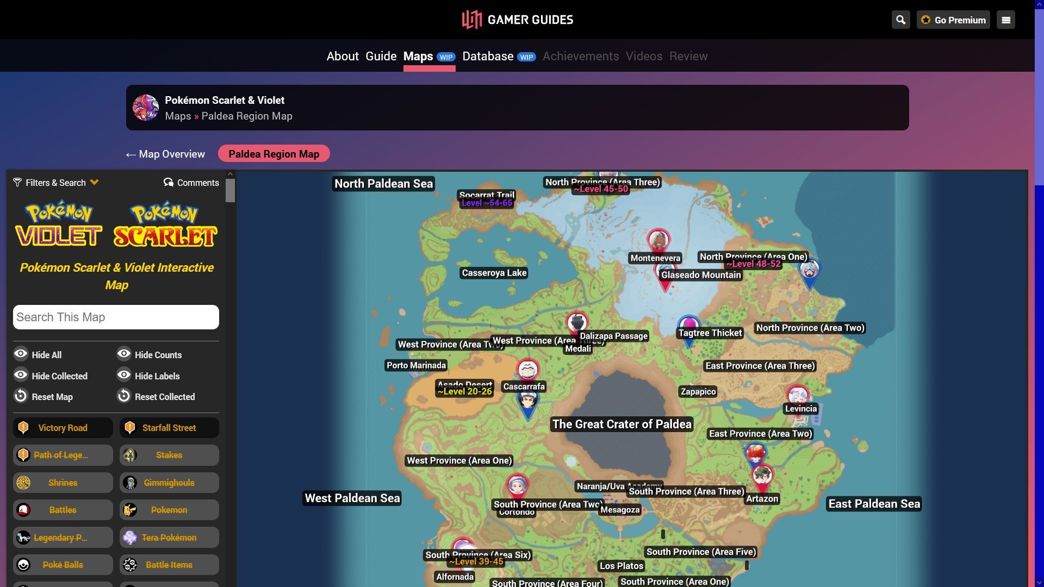Click the Reset Map circular arrow icon

tap(21, 396)
